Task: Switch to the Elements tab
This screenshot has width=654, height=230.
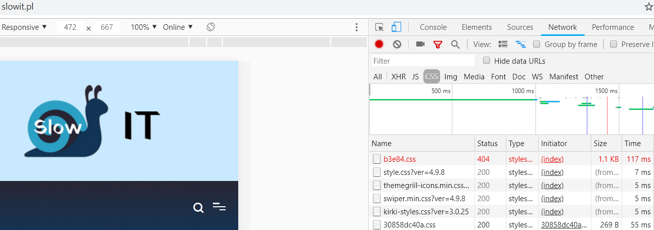Action: point(476,27)
